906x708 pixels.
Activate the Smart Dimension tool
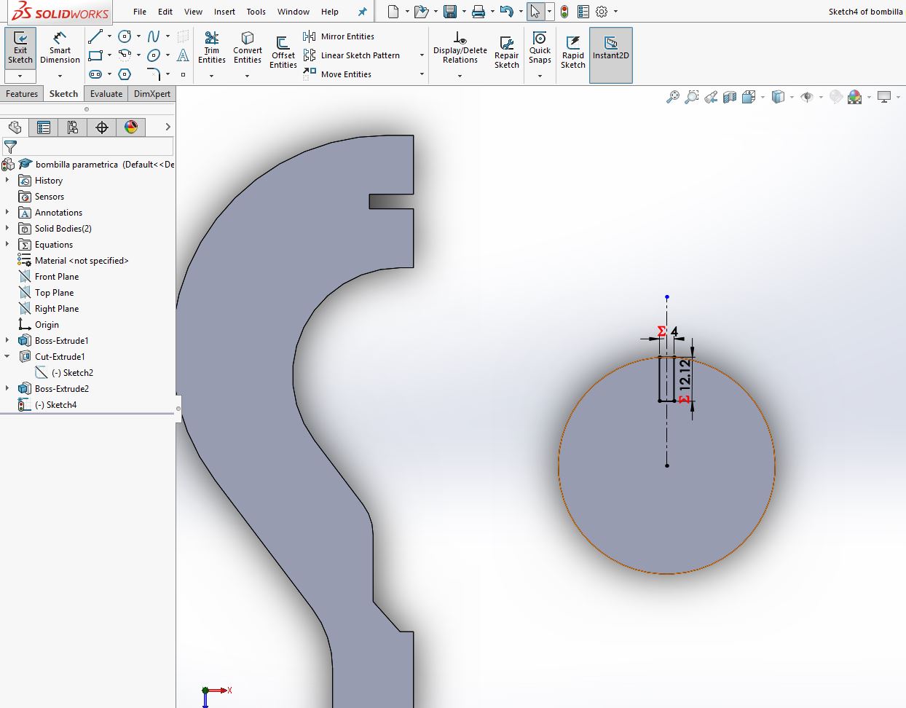point(60,48)
